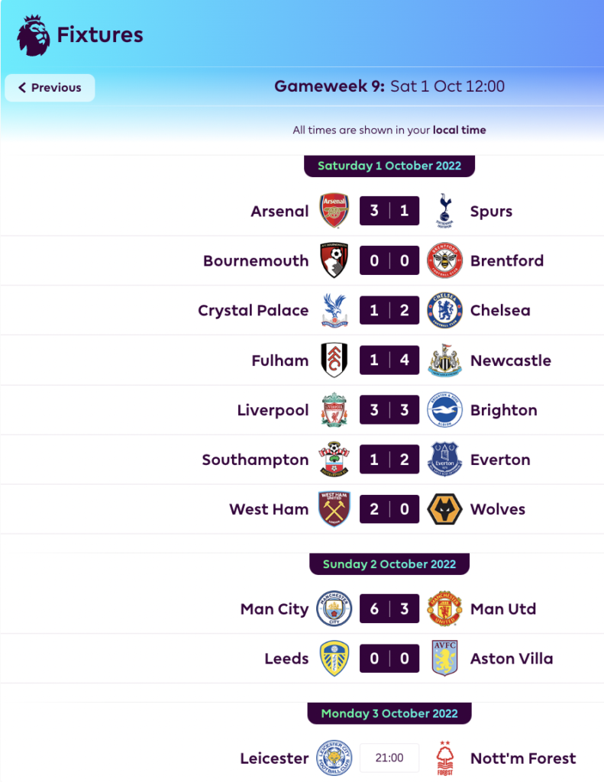Click the Man City club crest
Viewport: 604px width, 782px height.
tap(334, 609)
